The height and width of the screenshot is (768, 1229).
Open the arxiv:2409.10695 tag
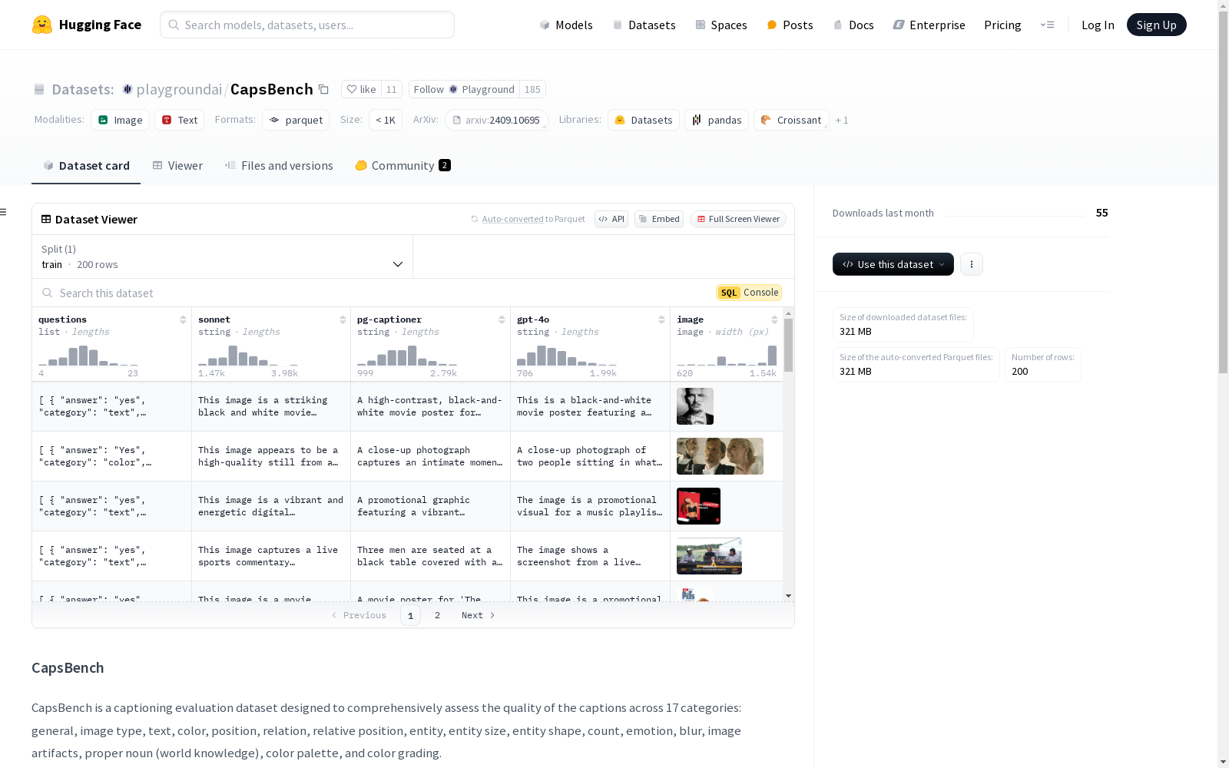click(496, 120)
